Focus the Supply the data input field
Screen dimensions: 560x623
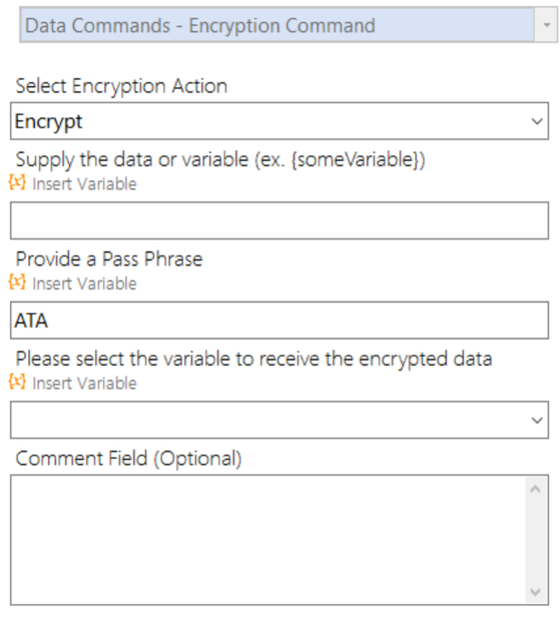280,221
